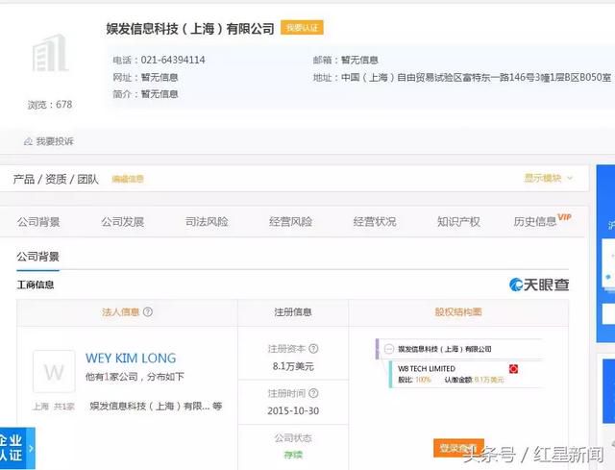Image resolution: width=615 pixels, height=470 pixels.
Task: Switch to the 公司发展 tab
Action: coord(123,222)
